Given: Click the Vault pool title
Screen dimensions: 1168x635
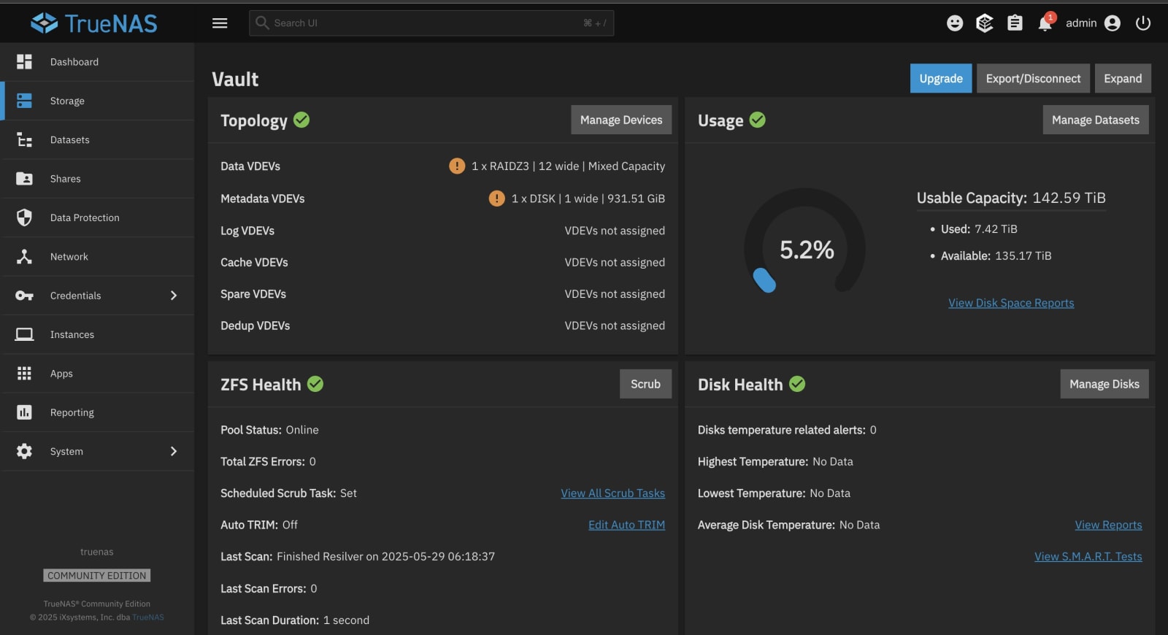Looking at the screenshot, I should 235,79.
